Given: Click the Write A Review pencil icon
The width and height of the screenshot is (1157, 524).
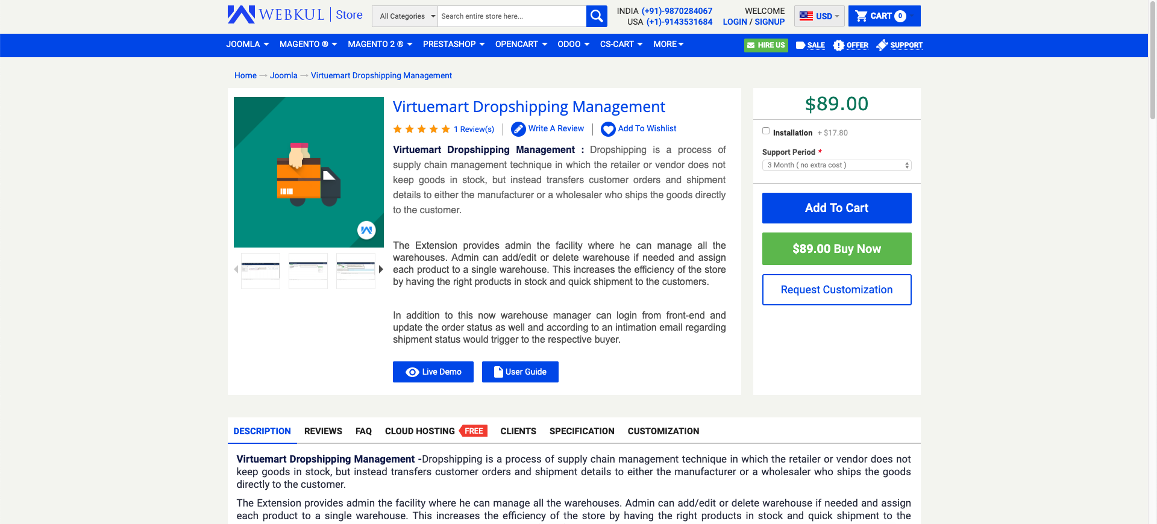Looking at the screenshot, I should (518, 129).
